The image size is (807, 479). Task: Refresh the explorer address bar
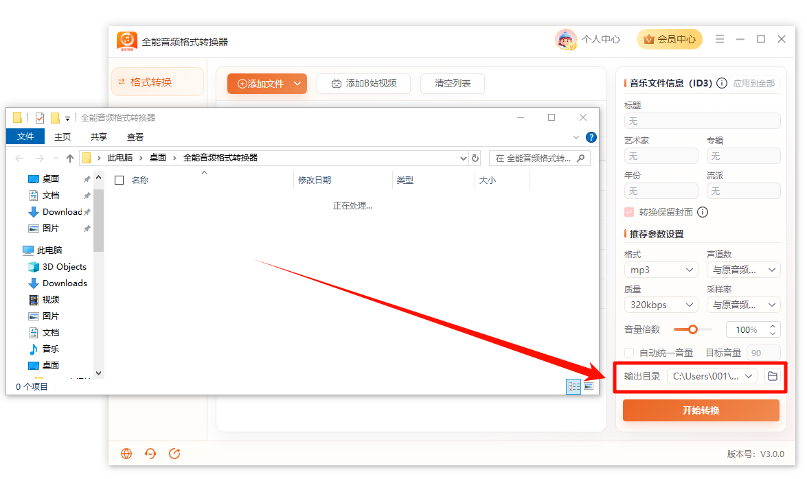pyautogui.click(x=475, y=158)
